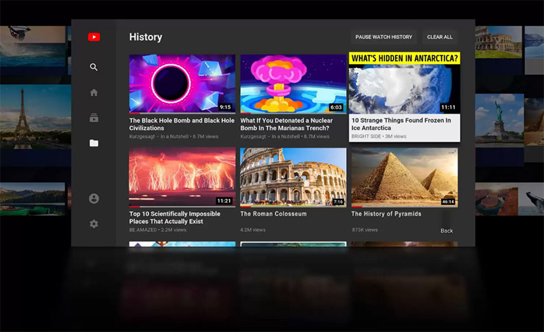The height and width of the screenshot is (332, 544).
Task: Click title '10 Strange Things Found Frozen In Ice Antarctica'
Action: coord(401,124)
